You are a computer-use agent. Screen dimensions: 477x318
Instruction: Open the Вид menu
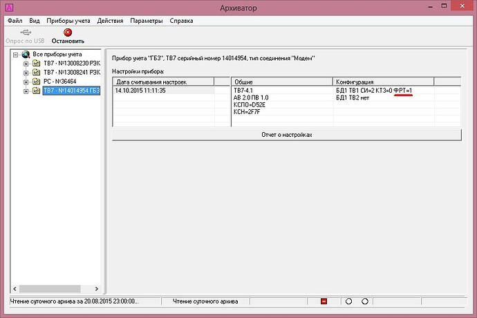[35, 21]
